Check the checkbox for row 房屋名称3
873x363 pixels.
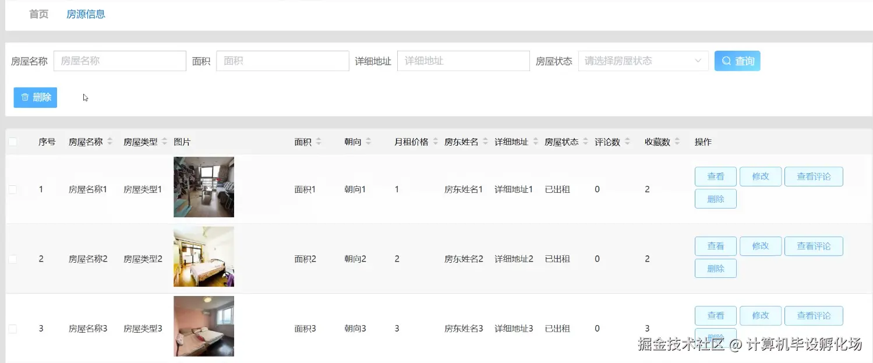coord(13,328)
